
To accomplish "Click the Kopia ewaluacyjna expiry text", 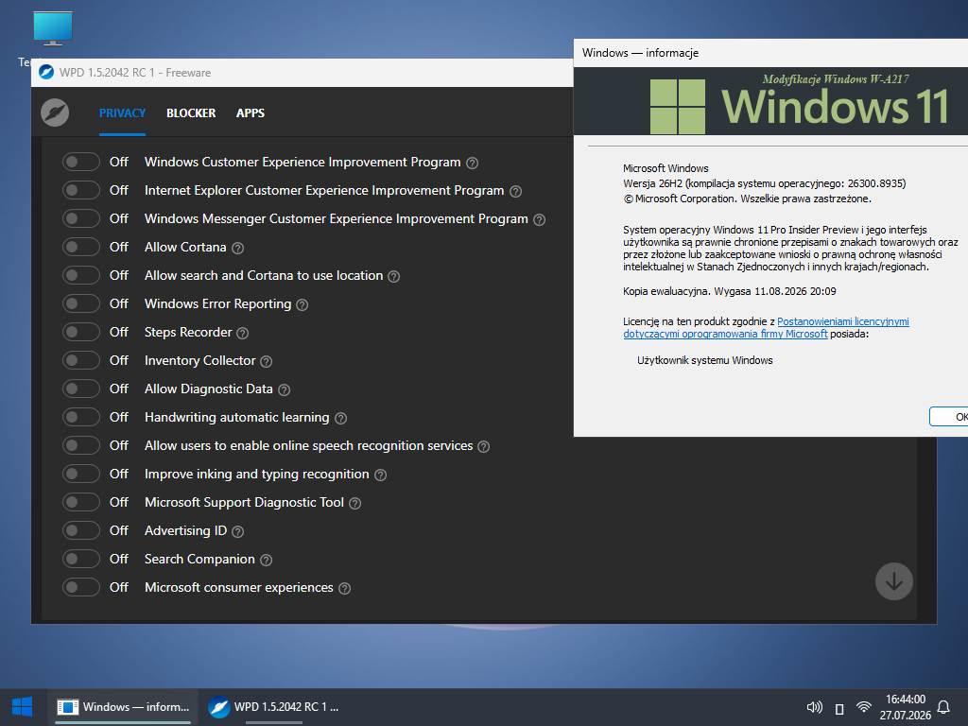I will [x=730, y=291].
